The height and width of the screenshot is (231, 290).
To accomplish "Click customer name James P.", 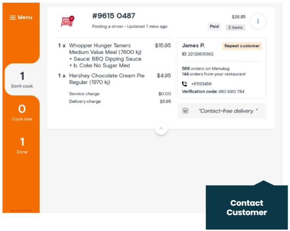I will tap(193, 46).
